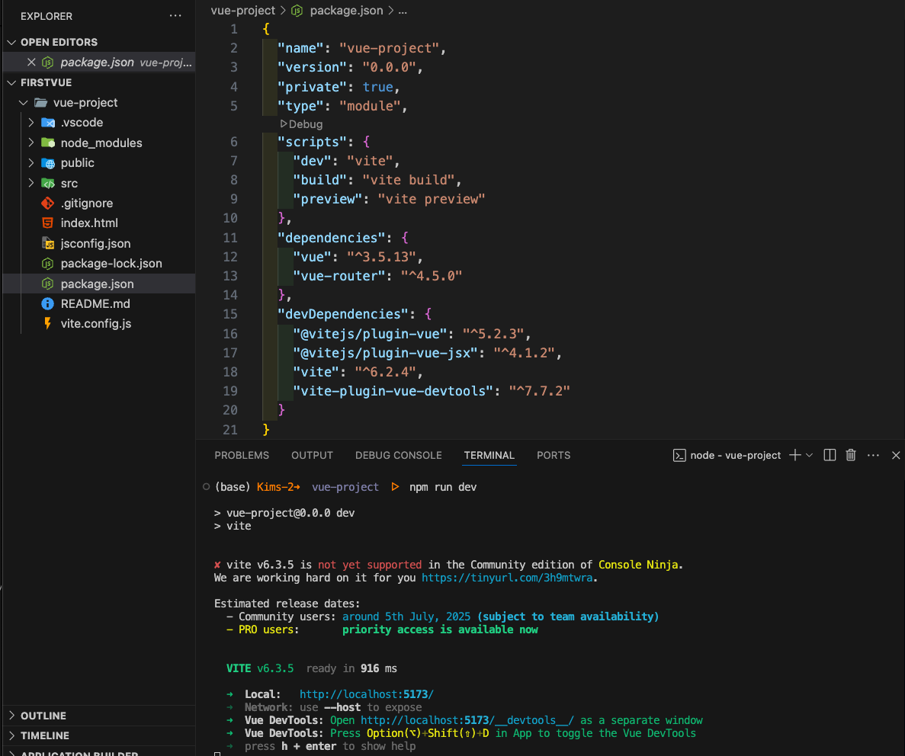
Task: Open the Vue DevTools __devtools__ link
Action: click(467, 720)
